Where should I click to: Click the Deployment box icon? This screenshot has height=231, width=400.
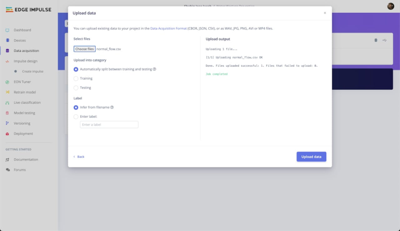click(x=7, y=134)
